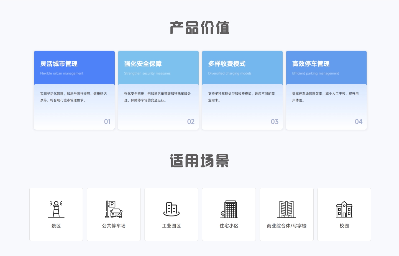Open the 景区 scenario label

56,226
